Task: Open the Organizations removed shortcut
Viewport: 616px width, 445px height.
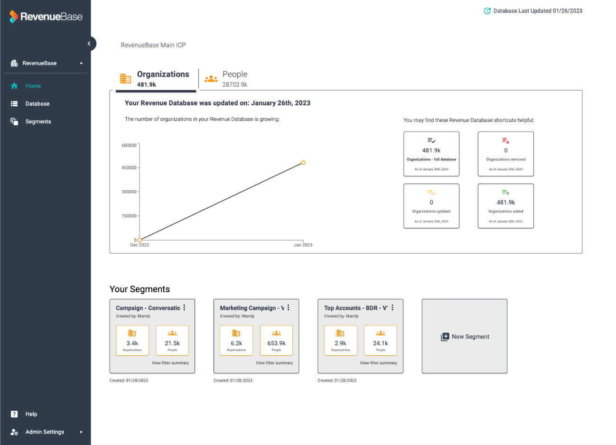Action: click(506, 154)
